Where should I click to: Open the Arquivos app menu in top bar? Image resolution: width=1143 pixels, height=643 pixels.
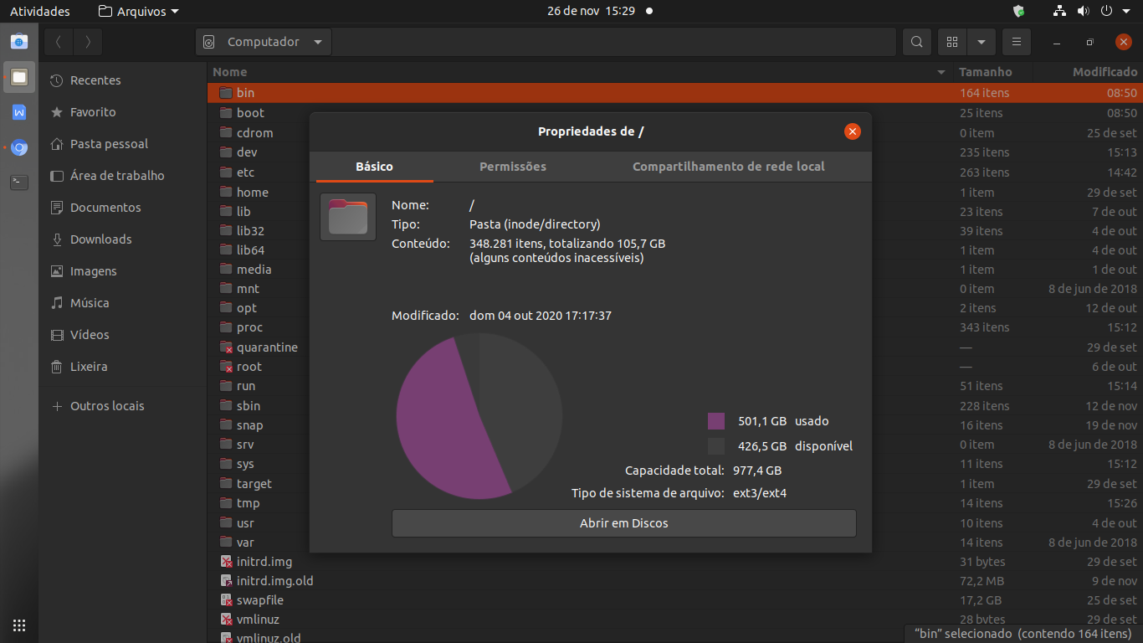[138, 11]
